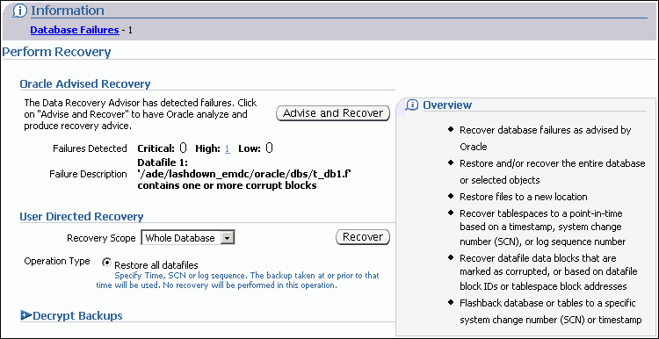Open the Recovery Scope dropdown
659x339 pixels.
188,238
